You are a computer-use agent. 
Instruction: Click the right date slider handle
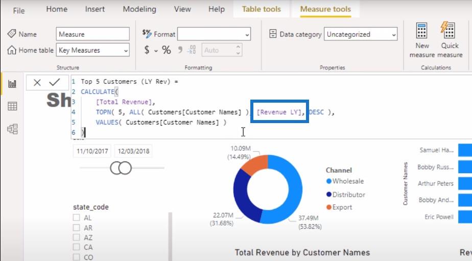tap(126, 168)
